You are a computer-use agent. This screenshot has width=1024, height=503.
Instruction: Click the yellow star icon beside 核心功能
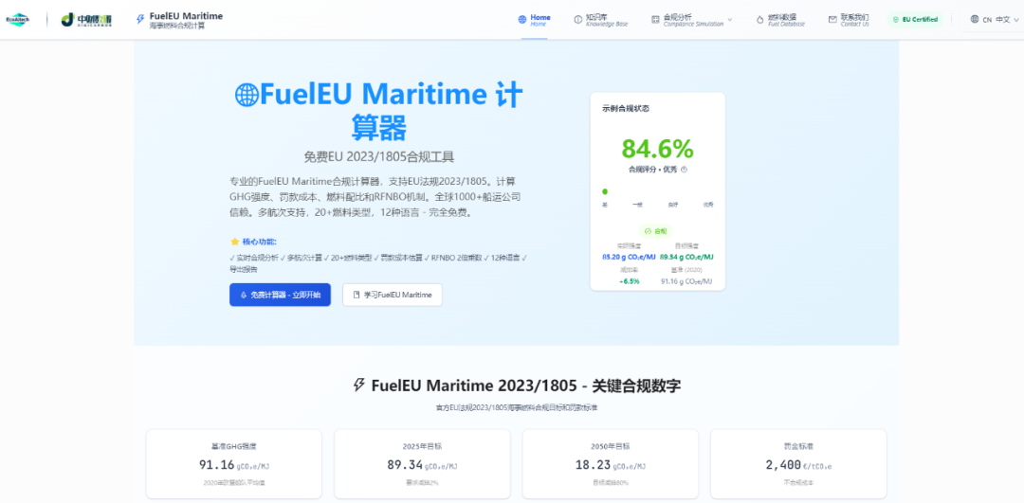[235, 242]
